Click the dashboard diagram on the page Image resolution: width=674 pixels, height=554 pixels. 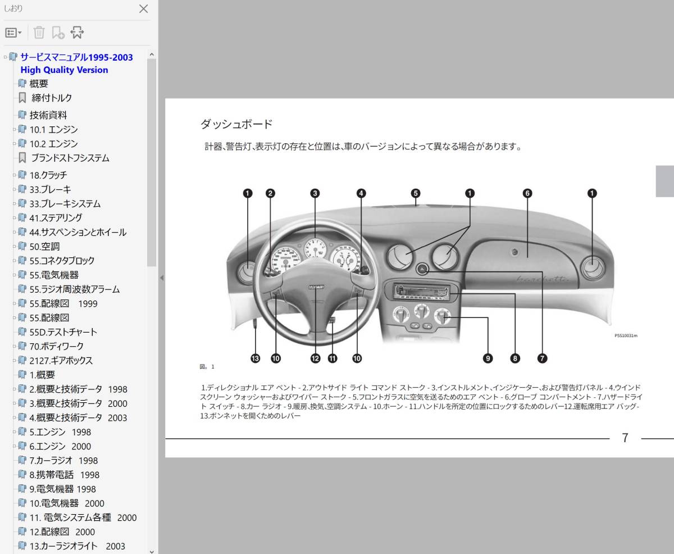point(420,276)
